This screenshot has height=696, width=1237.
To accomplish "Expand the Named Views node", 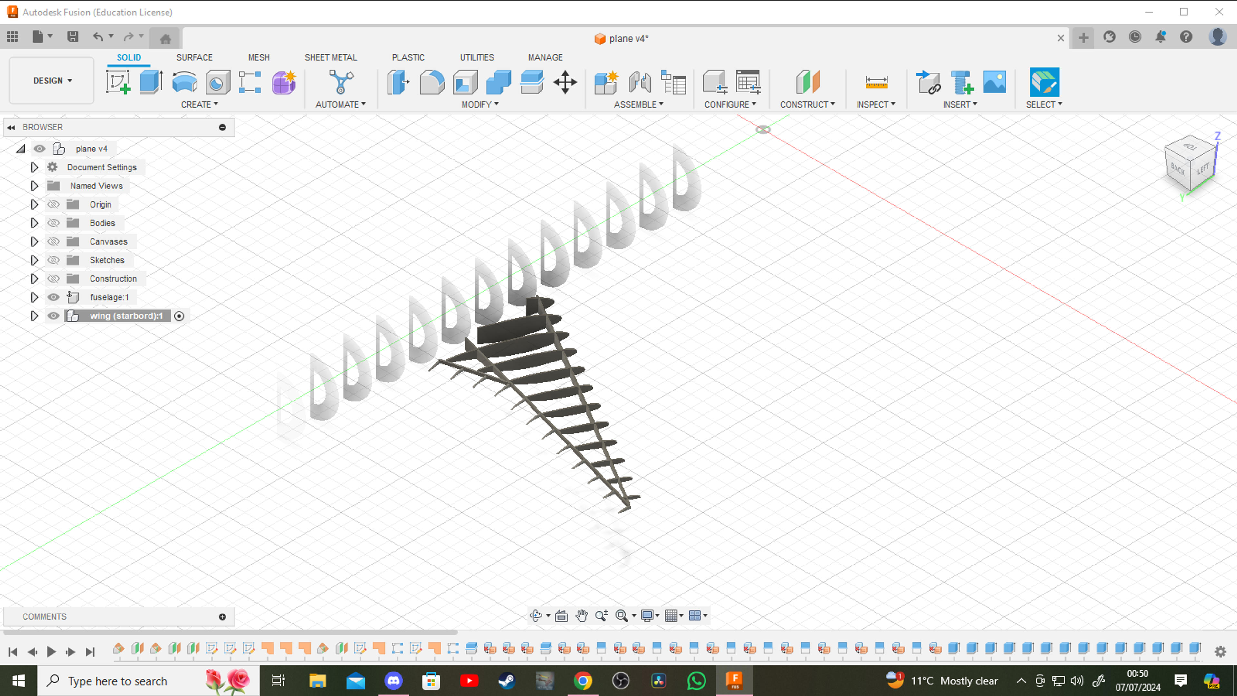I will [x=34, y=186].
